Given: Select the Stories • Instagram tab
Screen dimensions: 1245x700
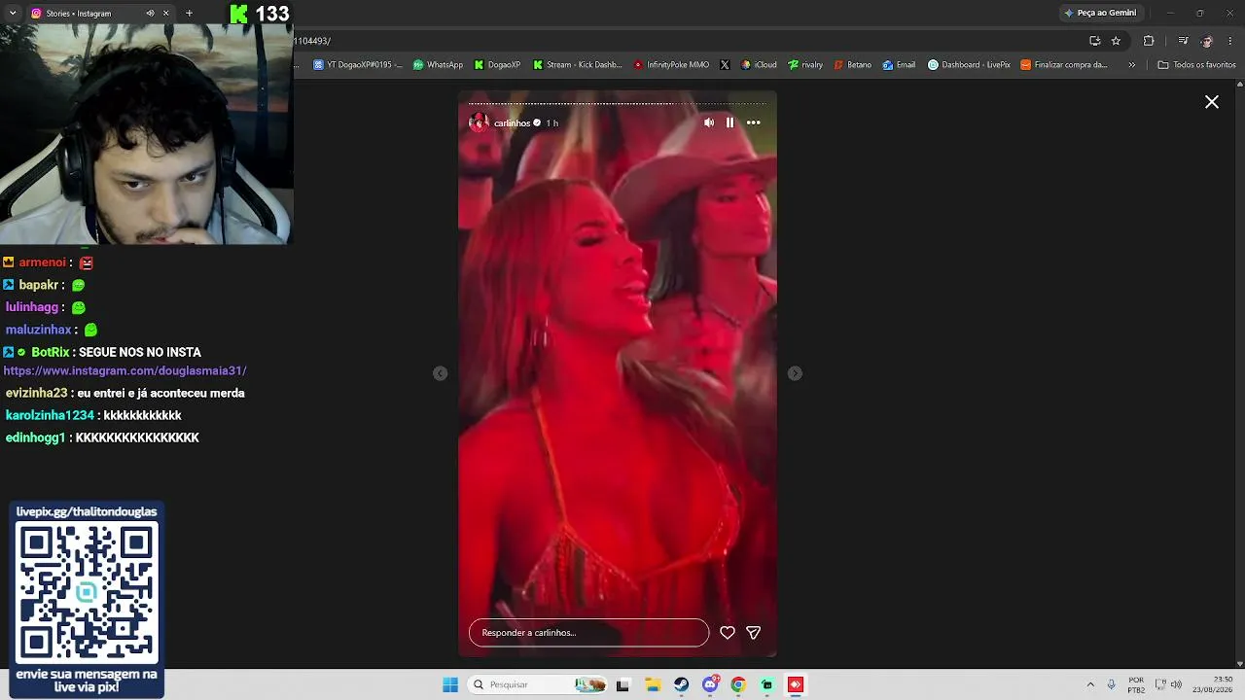Looking at the screenshot, I should [88, 14].
